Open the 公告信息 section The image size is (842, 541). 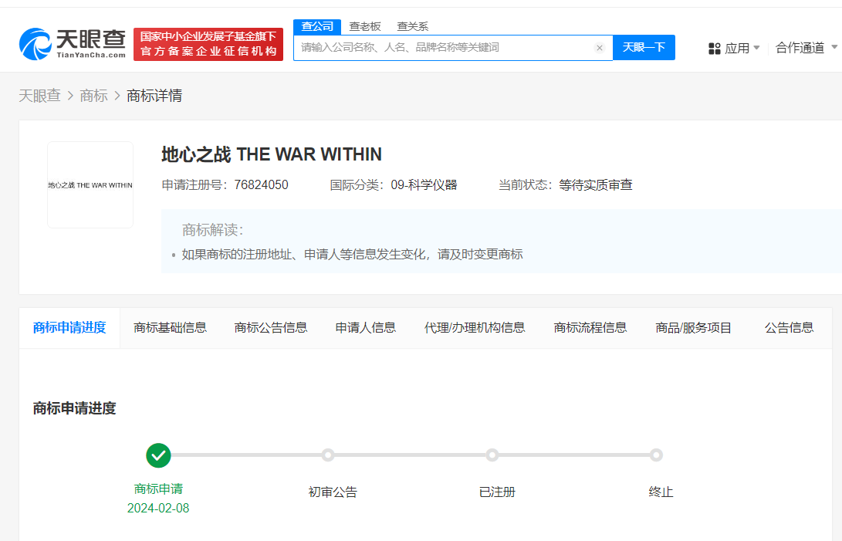[x=789, y=327]
